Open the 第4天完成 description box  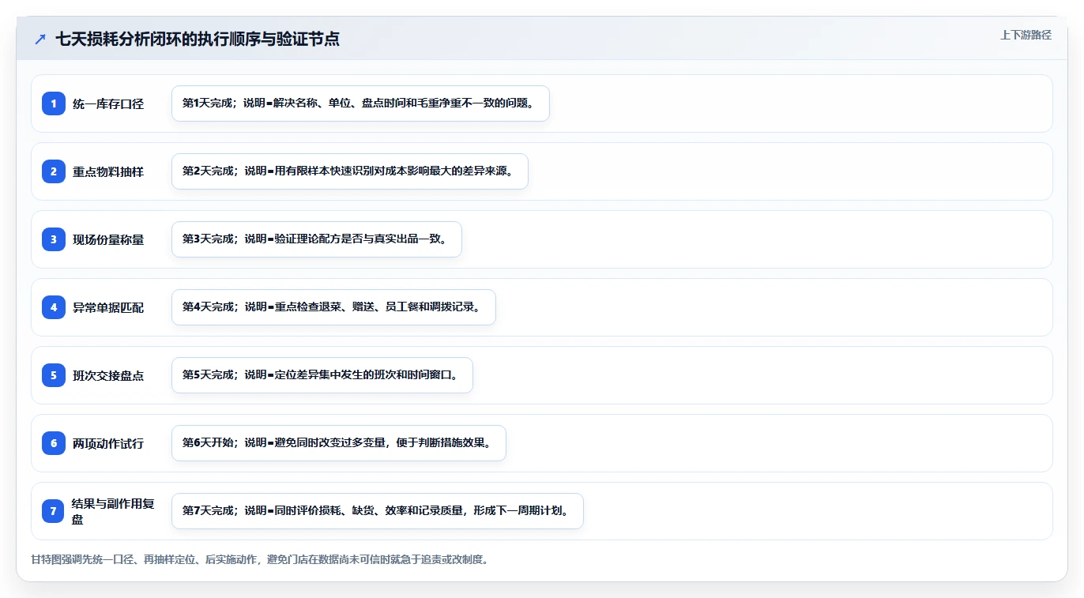[x=333, y=307]
